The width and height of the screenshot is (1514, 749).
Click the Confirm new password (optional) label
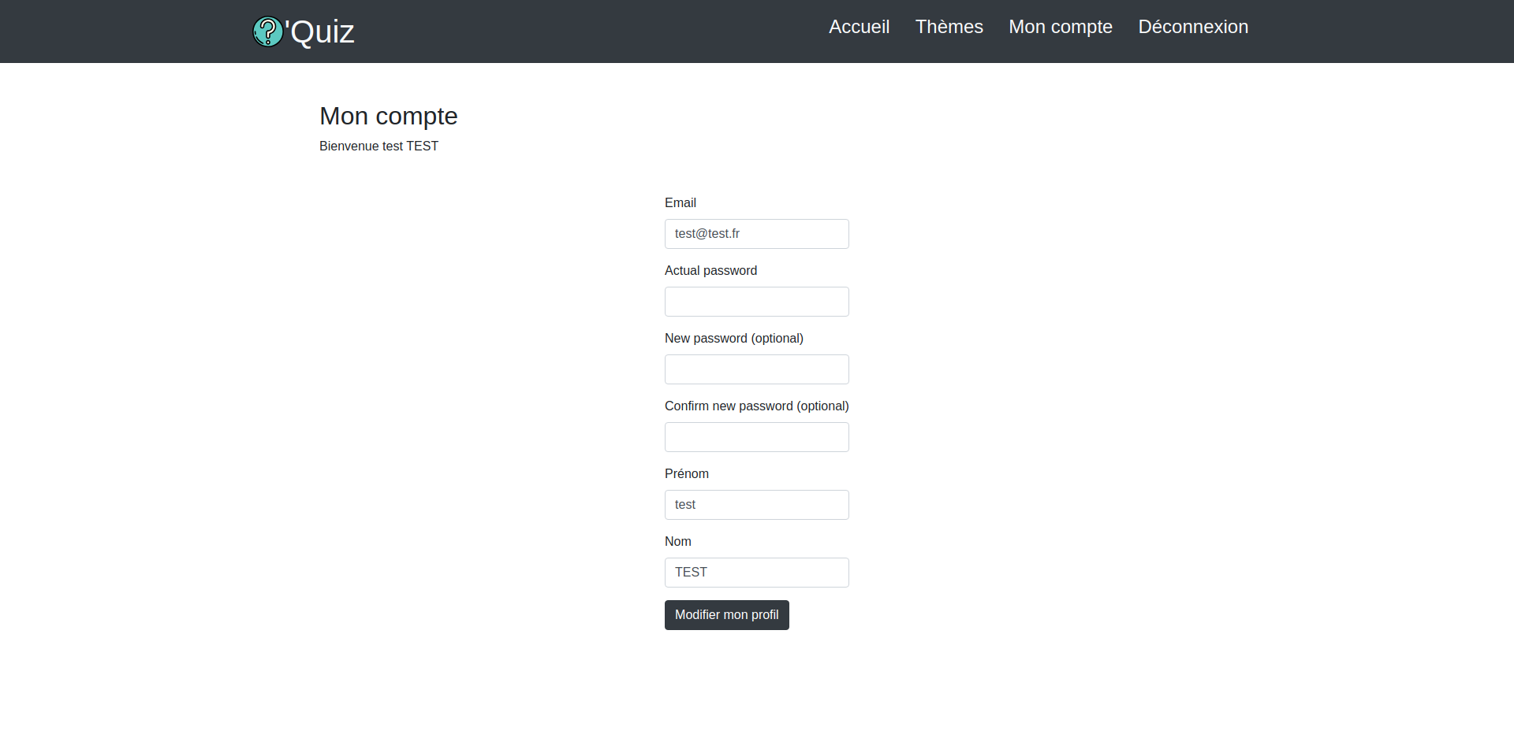click(x=756, y=406)
